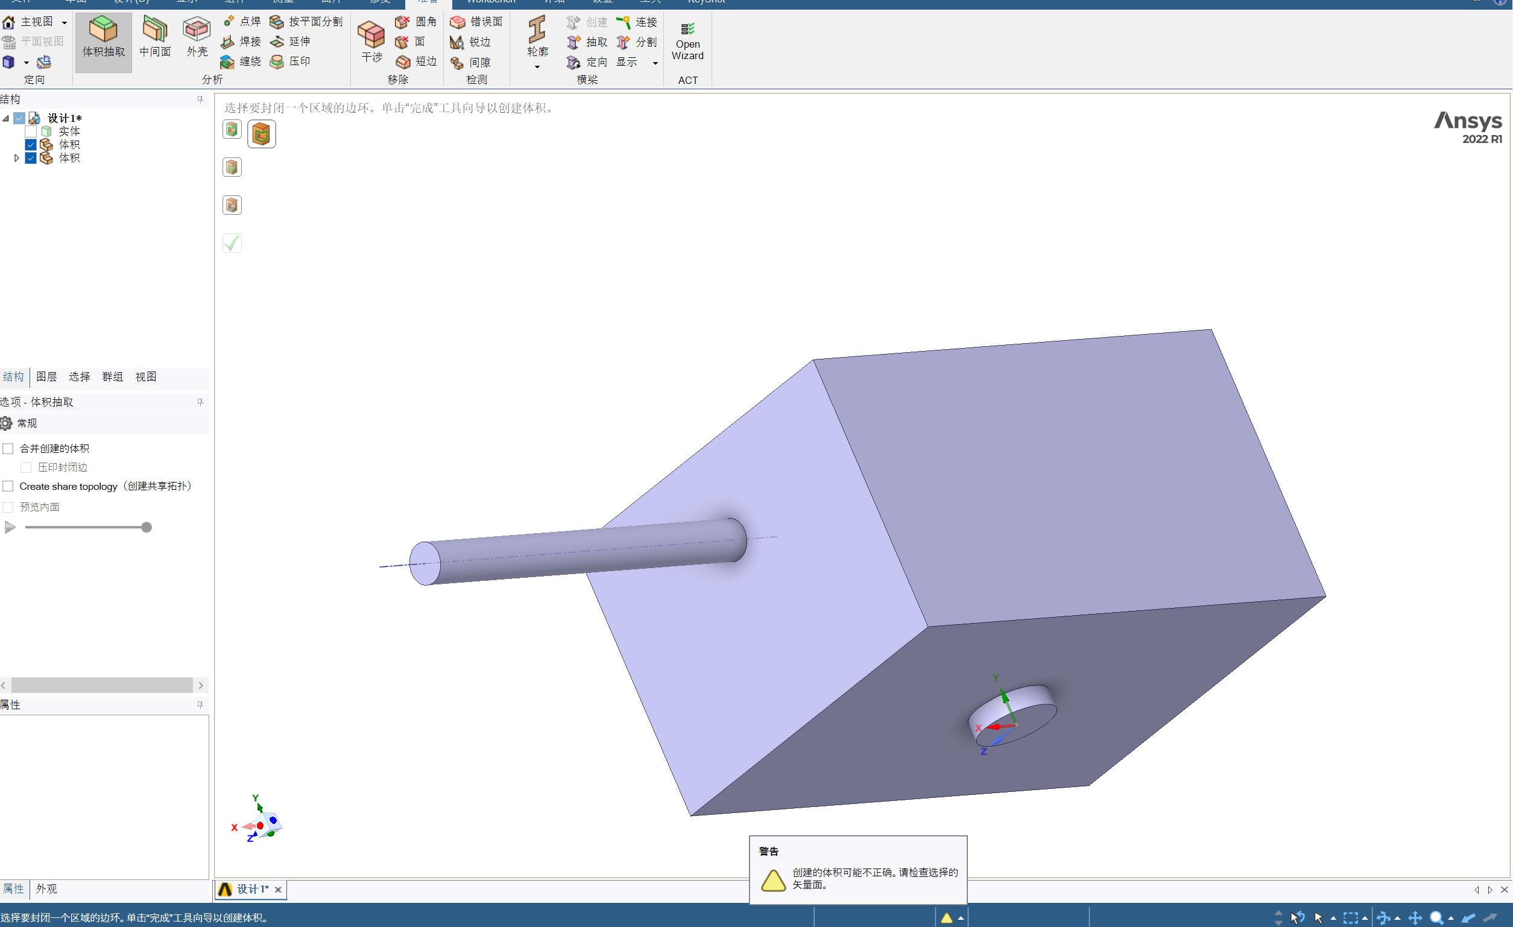Launch the Open Wizard ACT tool
Viewport: 1513px width, 927px height.
pyautogui.click(x=687, y=41)
